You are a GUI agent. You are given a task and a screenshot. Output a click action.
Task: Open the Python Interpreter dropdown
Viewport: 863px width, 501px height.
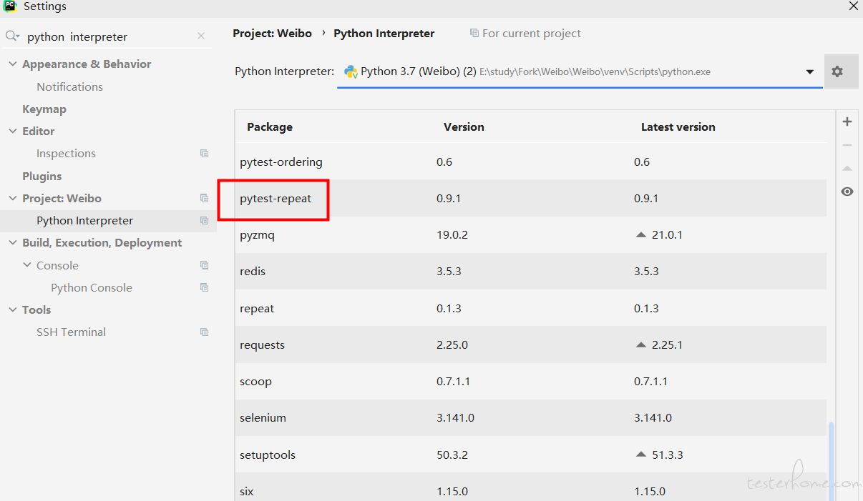click(x=810, y=71)
